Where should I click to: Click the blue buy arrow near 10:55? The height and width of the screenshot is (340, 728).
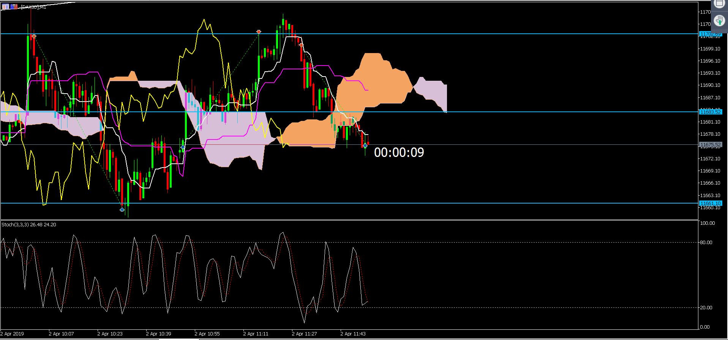pos(183,147)
